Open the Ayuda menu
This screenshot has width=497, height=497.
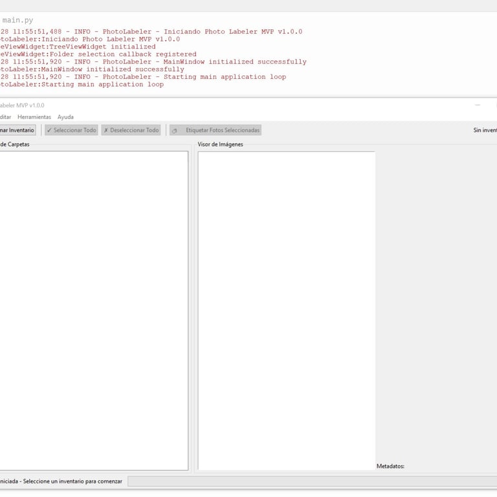[x=65, y=117]
